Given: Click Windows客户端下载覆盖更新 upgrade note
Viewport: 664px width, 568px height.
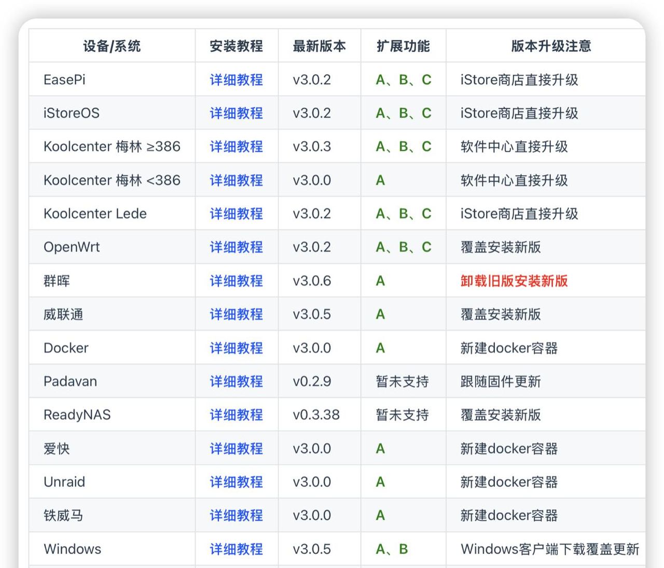Looking at the screenshot, I should pyautogui.click(x=550, y=549).
